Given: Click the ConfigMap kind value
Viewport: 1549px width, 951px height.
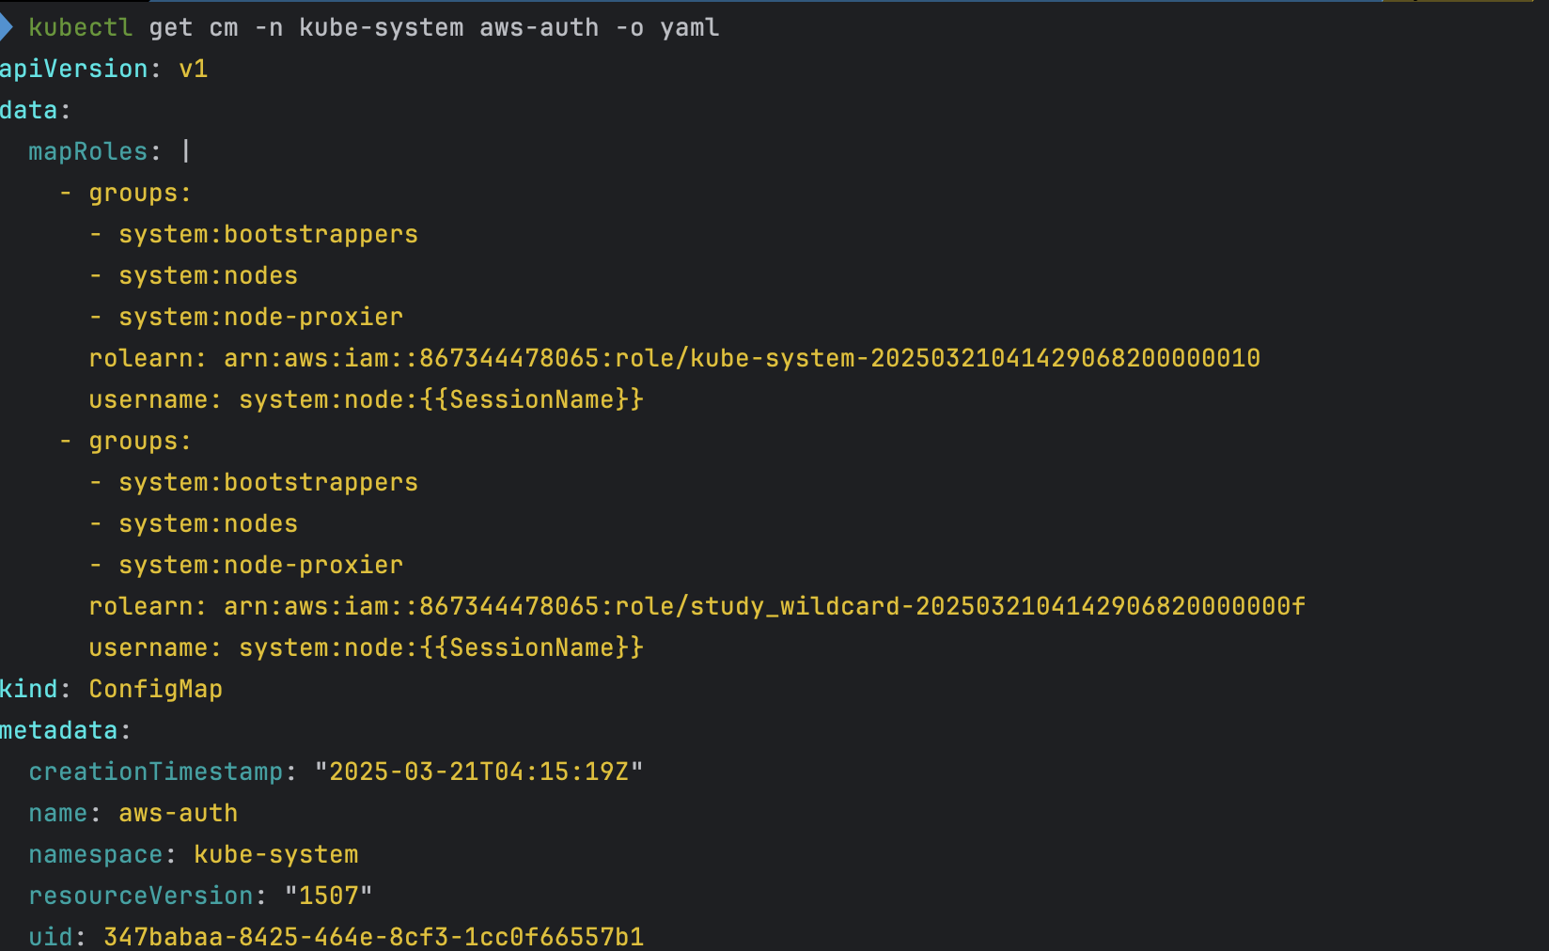Looking at the screenshot, I should [x=155, y=689].
